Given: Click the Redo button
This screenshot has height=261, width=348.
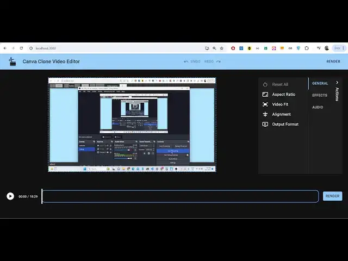Looking at the screenshot, I should click(213, 61).
